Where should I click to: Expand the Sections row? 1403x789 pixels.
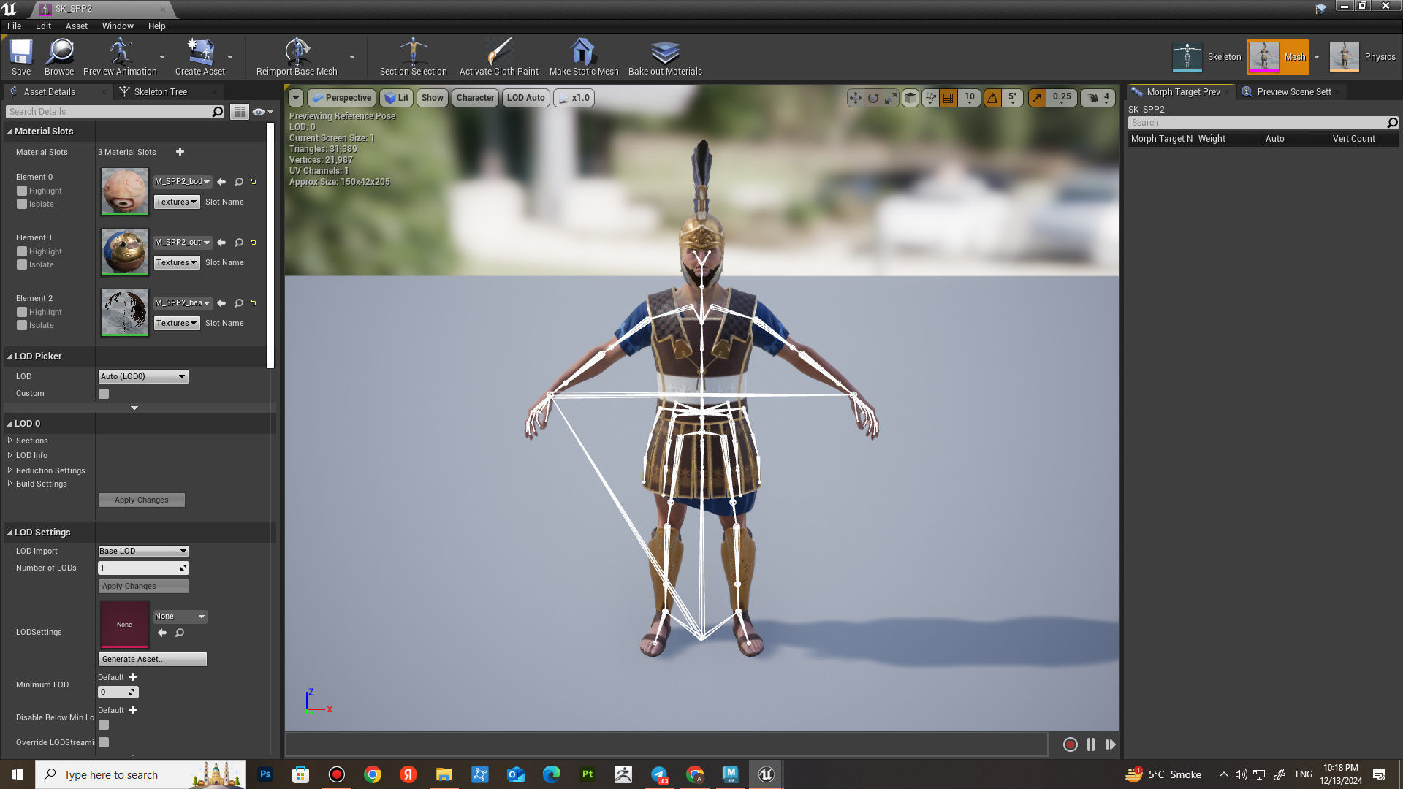[10, 441]
